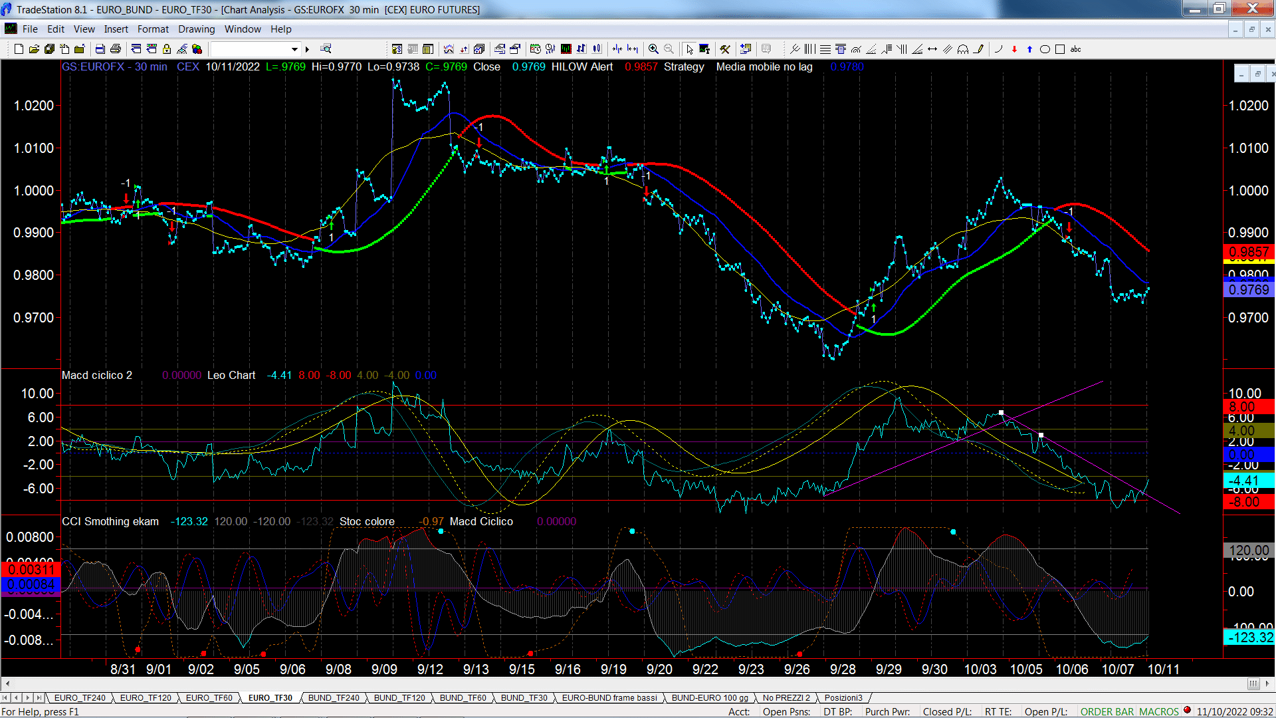Switch to the EURO-BUND frame bassi tab

click(609, 697)
